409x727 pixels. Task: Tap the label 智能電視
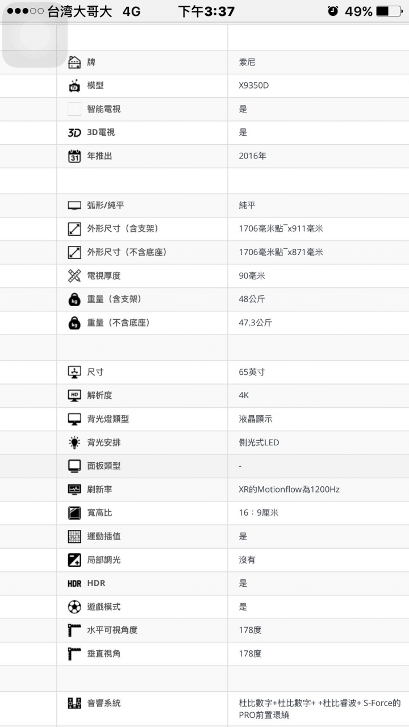coord(103,109)
